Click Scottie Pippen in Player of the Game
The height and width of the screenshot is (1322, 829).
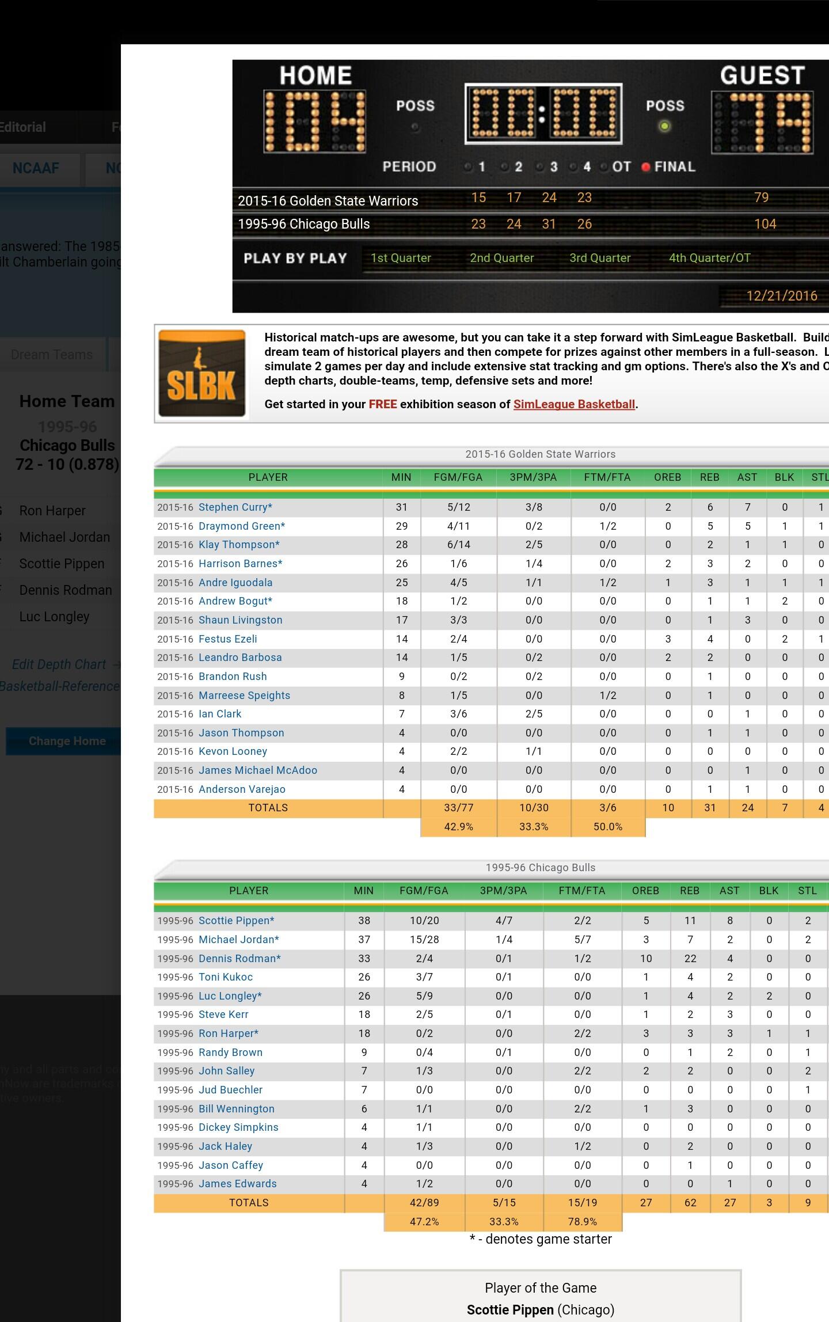(510, 1310)
